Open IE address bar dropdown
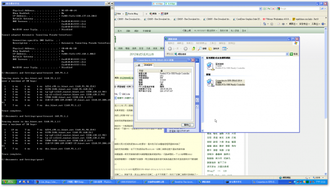 click(x=260, y=9)
